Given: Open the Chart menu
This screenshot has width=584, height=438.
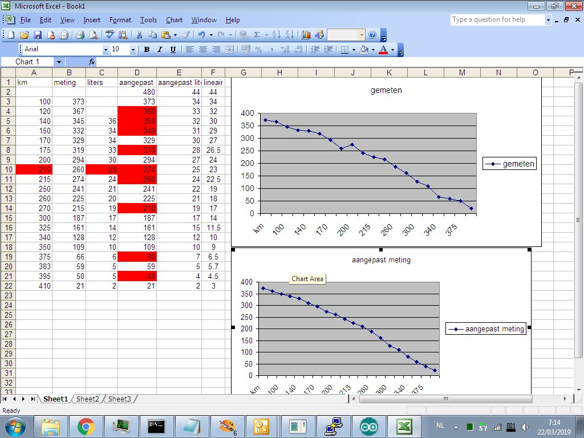Looking at the screenshot, I should point(174,20).
